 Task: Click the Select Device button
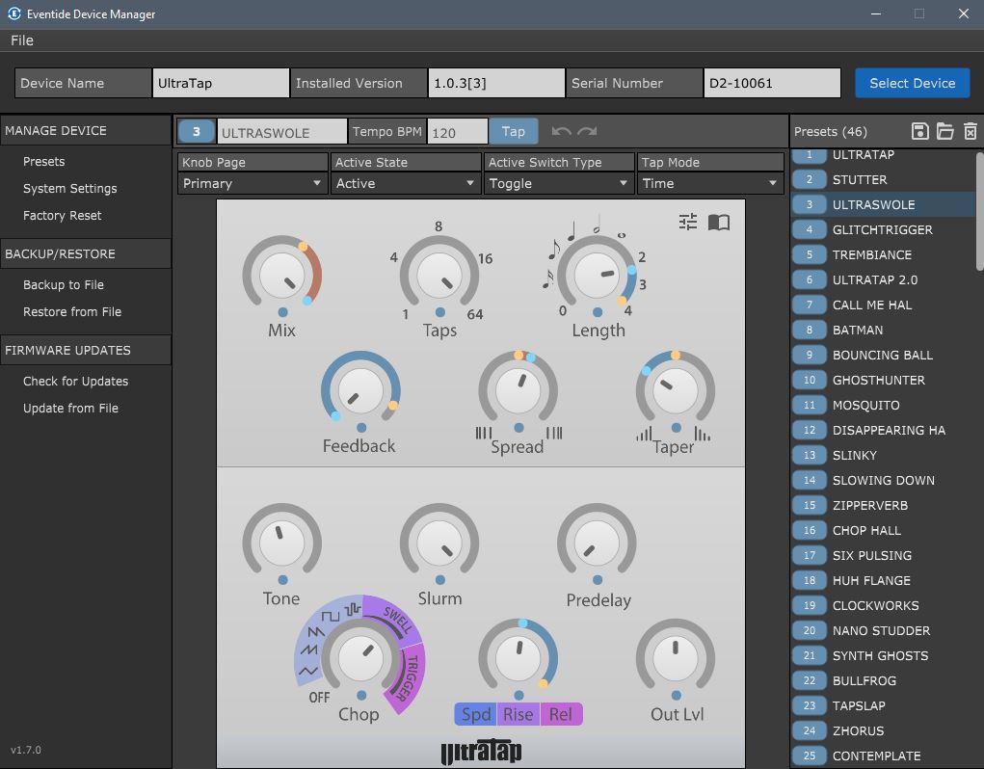coord(913,83)
